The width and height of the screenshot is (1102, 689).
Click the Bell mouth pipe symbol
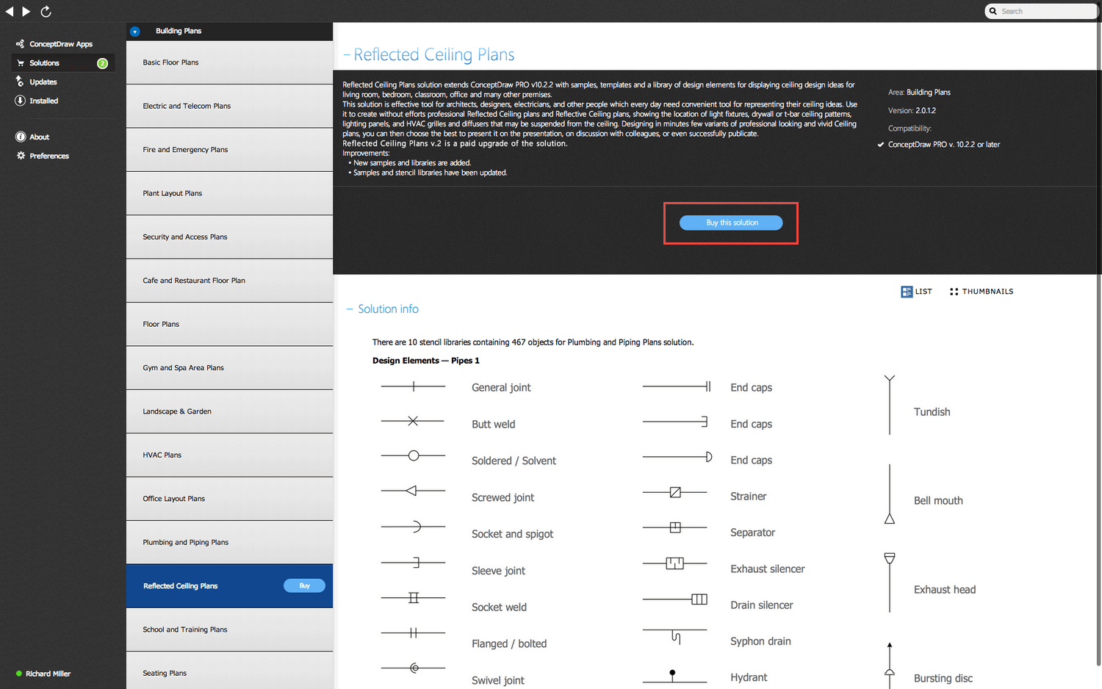[x=890, y=494]
